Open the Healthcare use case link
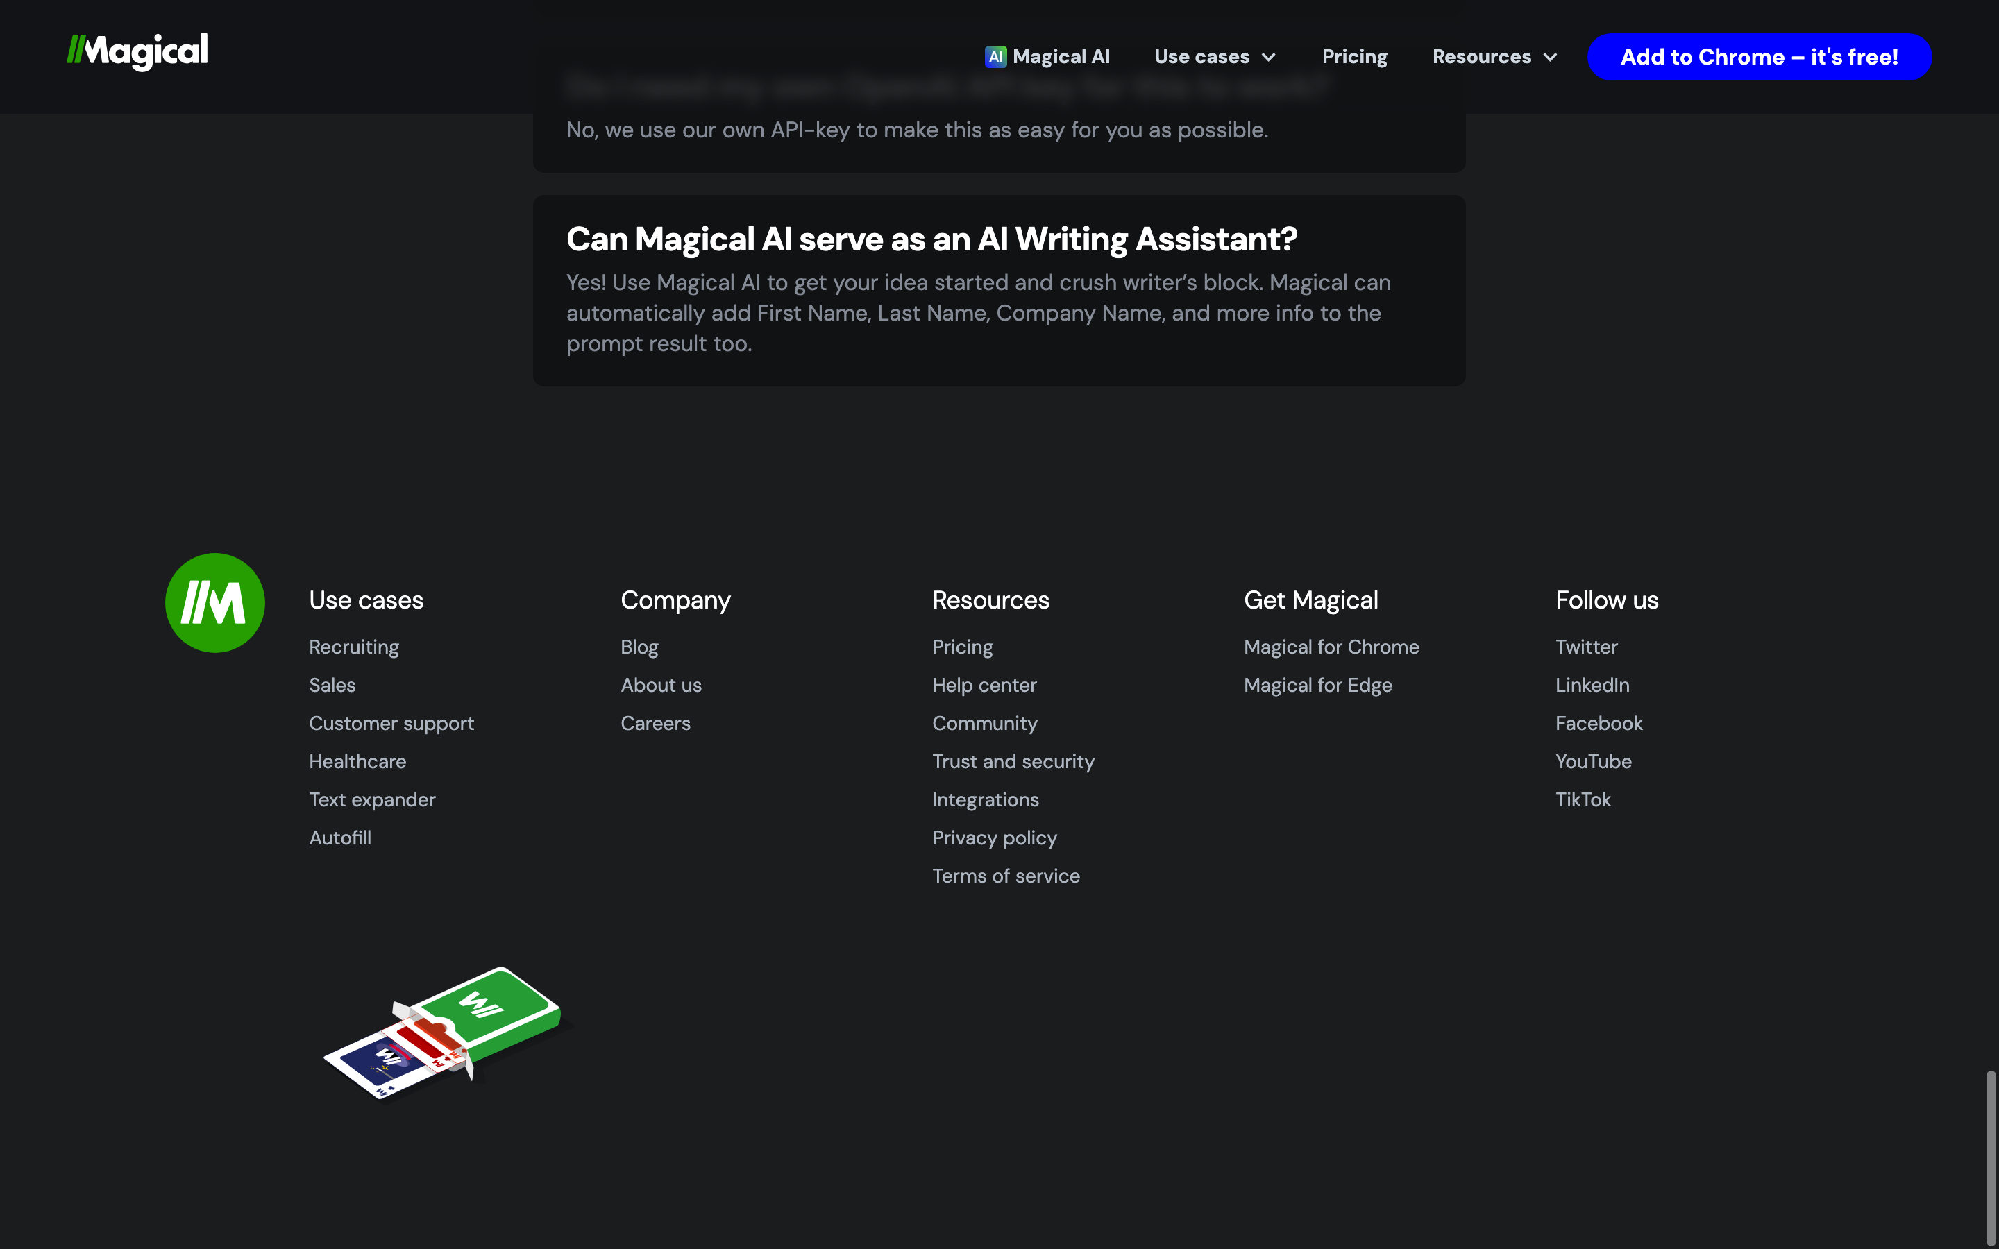Viewport: 1999px width, 1249px height. [x=357, y=762]
